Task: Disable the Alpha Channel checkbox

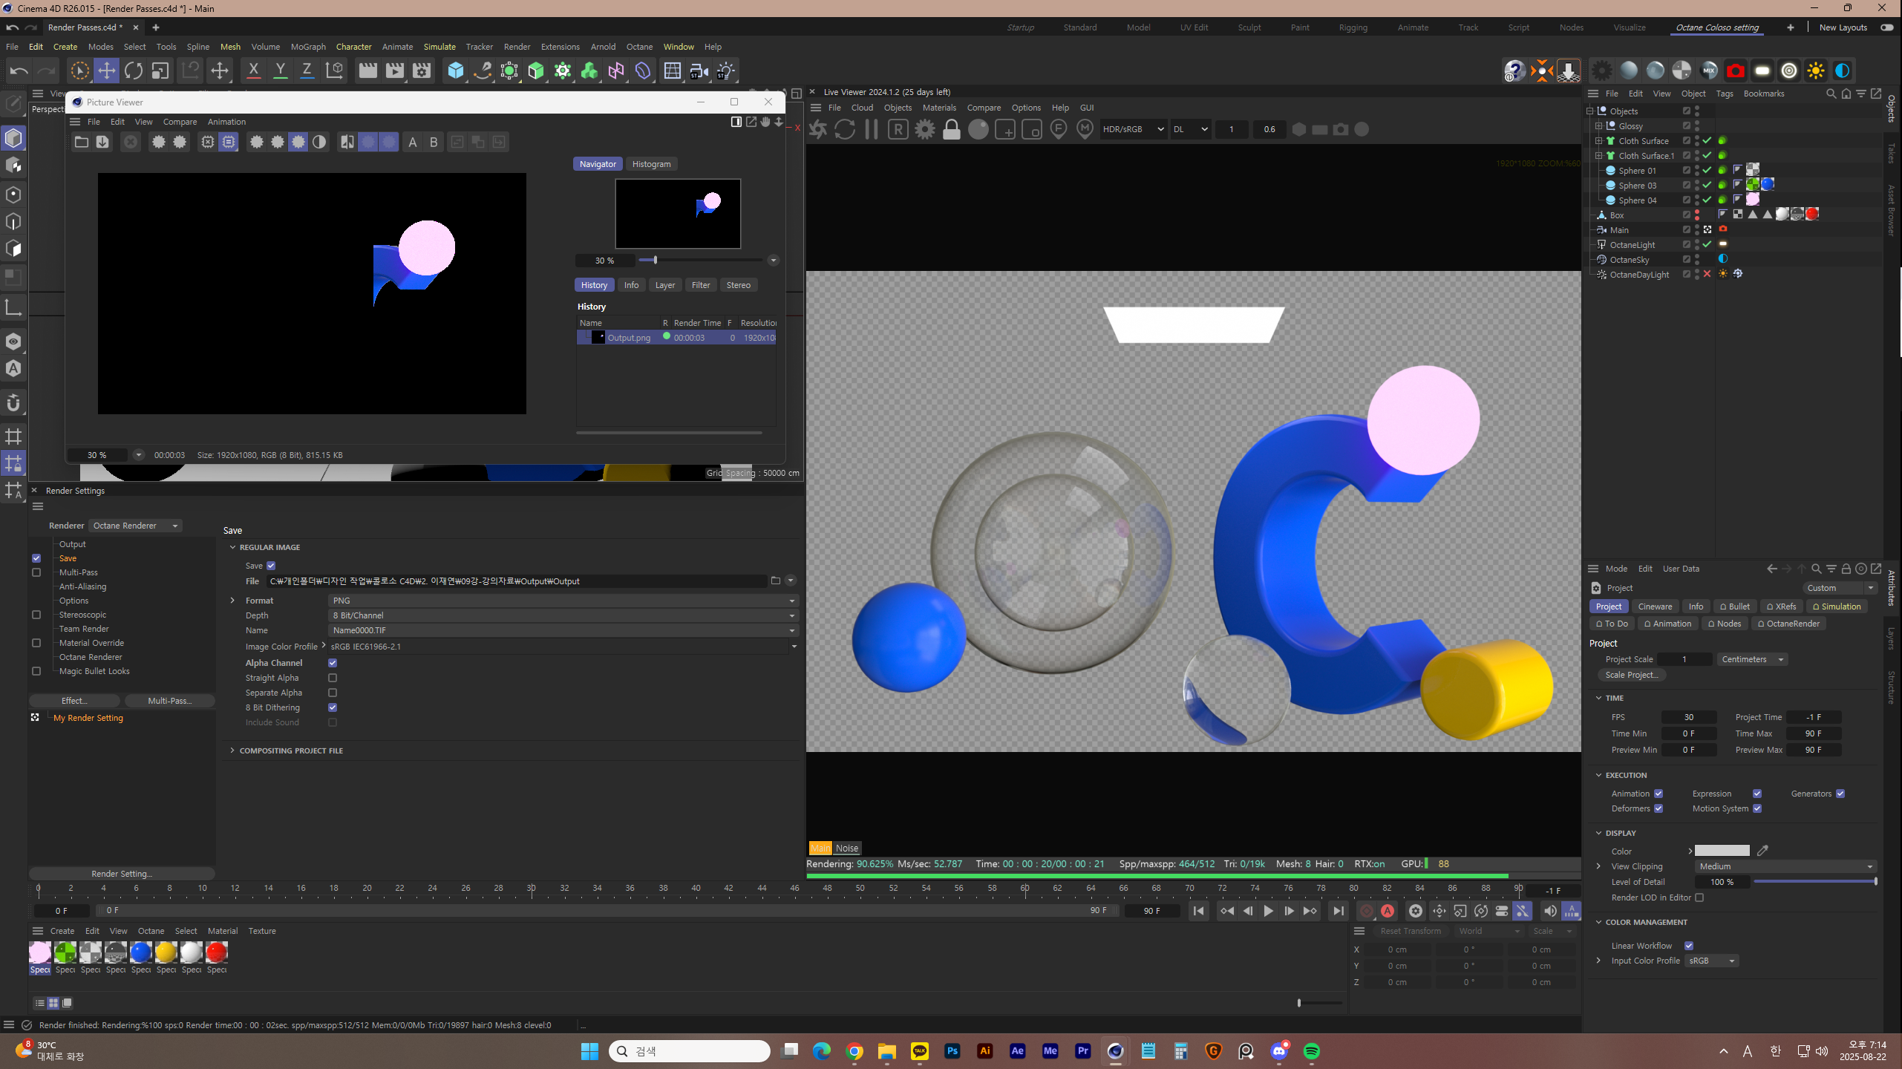Action: pos(333,663)
